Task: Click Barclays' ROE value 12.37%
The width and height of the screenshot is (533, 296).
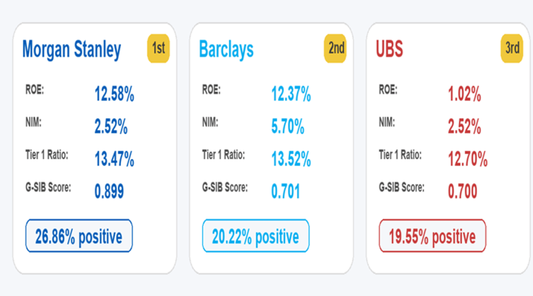Action: pyautogui.click(x=291, y=95)
